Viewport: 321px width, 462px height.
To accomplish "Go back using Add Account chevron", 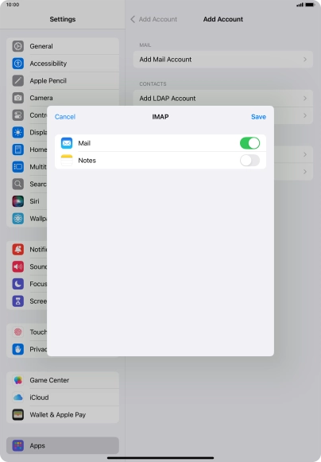I will tap(133, 19).
